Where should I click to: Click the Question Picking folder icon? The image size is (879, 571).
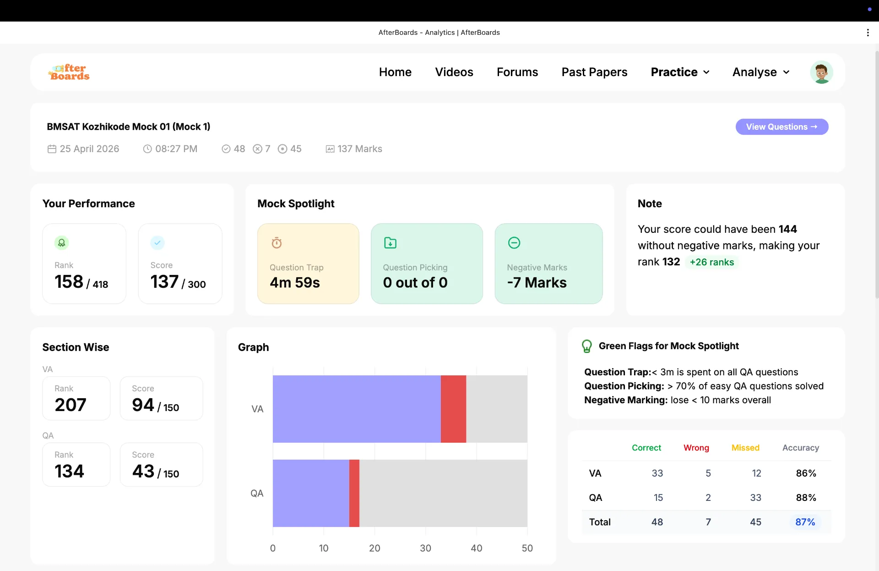390,242
